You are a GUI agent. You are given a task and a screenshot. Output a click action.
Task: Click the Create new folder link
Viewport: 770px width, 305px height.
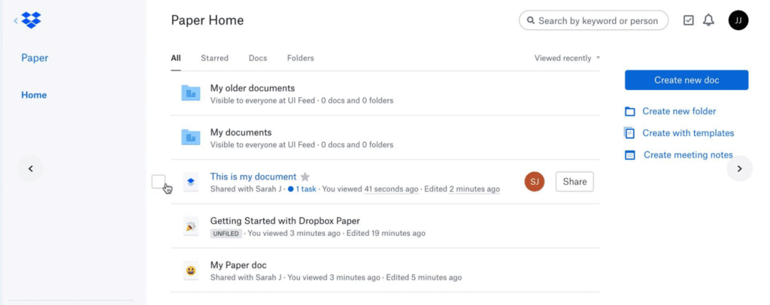point(679,111)
